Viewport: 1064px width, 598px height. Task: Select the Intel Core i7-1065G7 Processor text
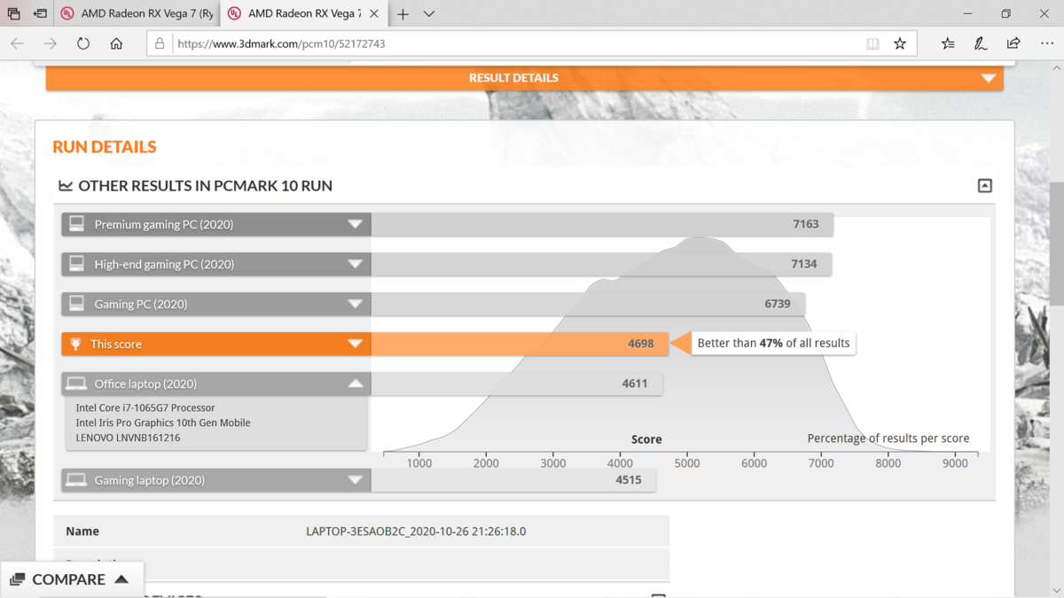pyautogui.click(x=145, y=408)
